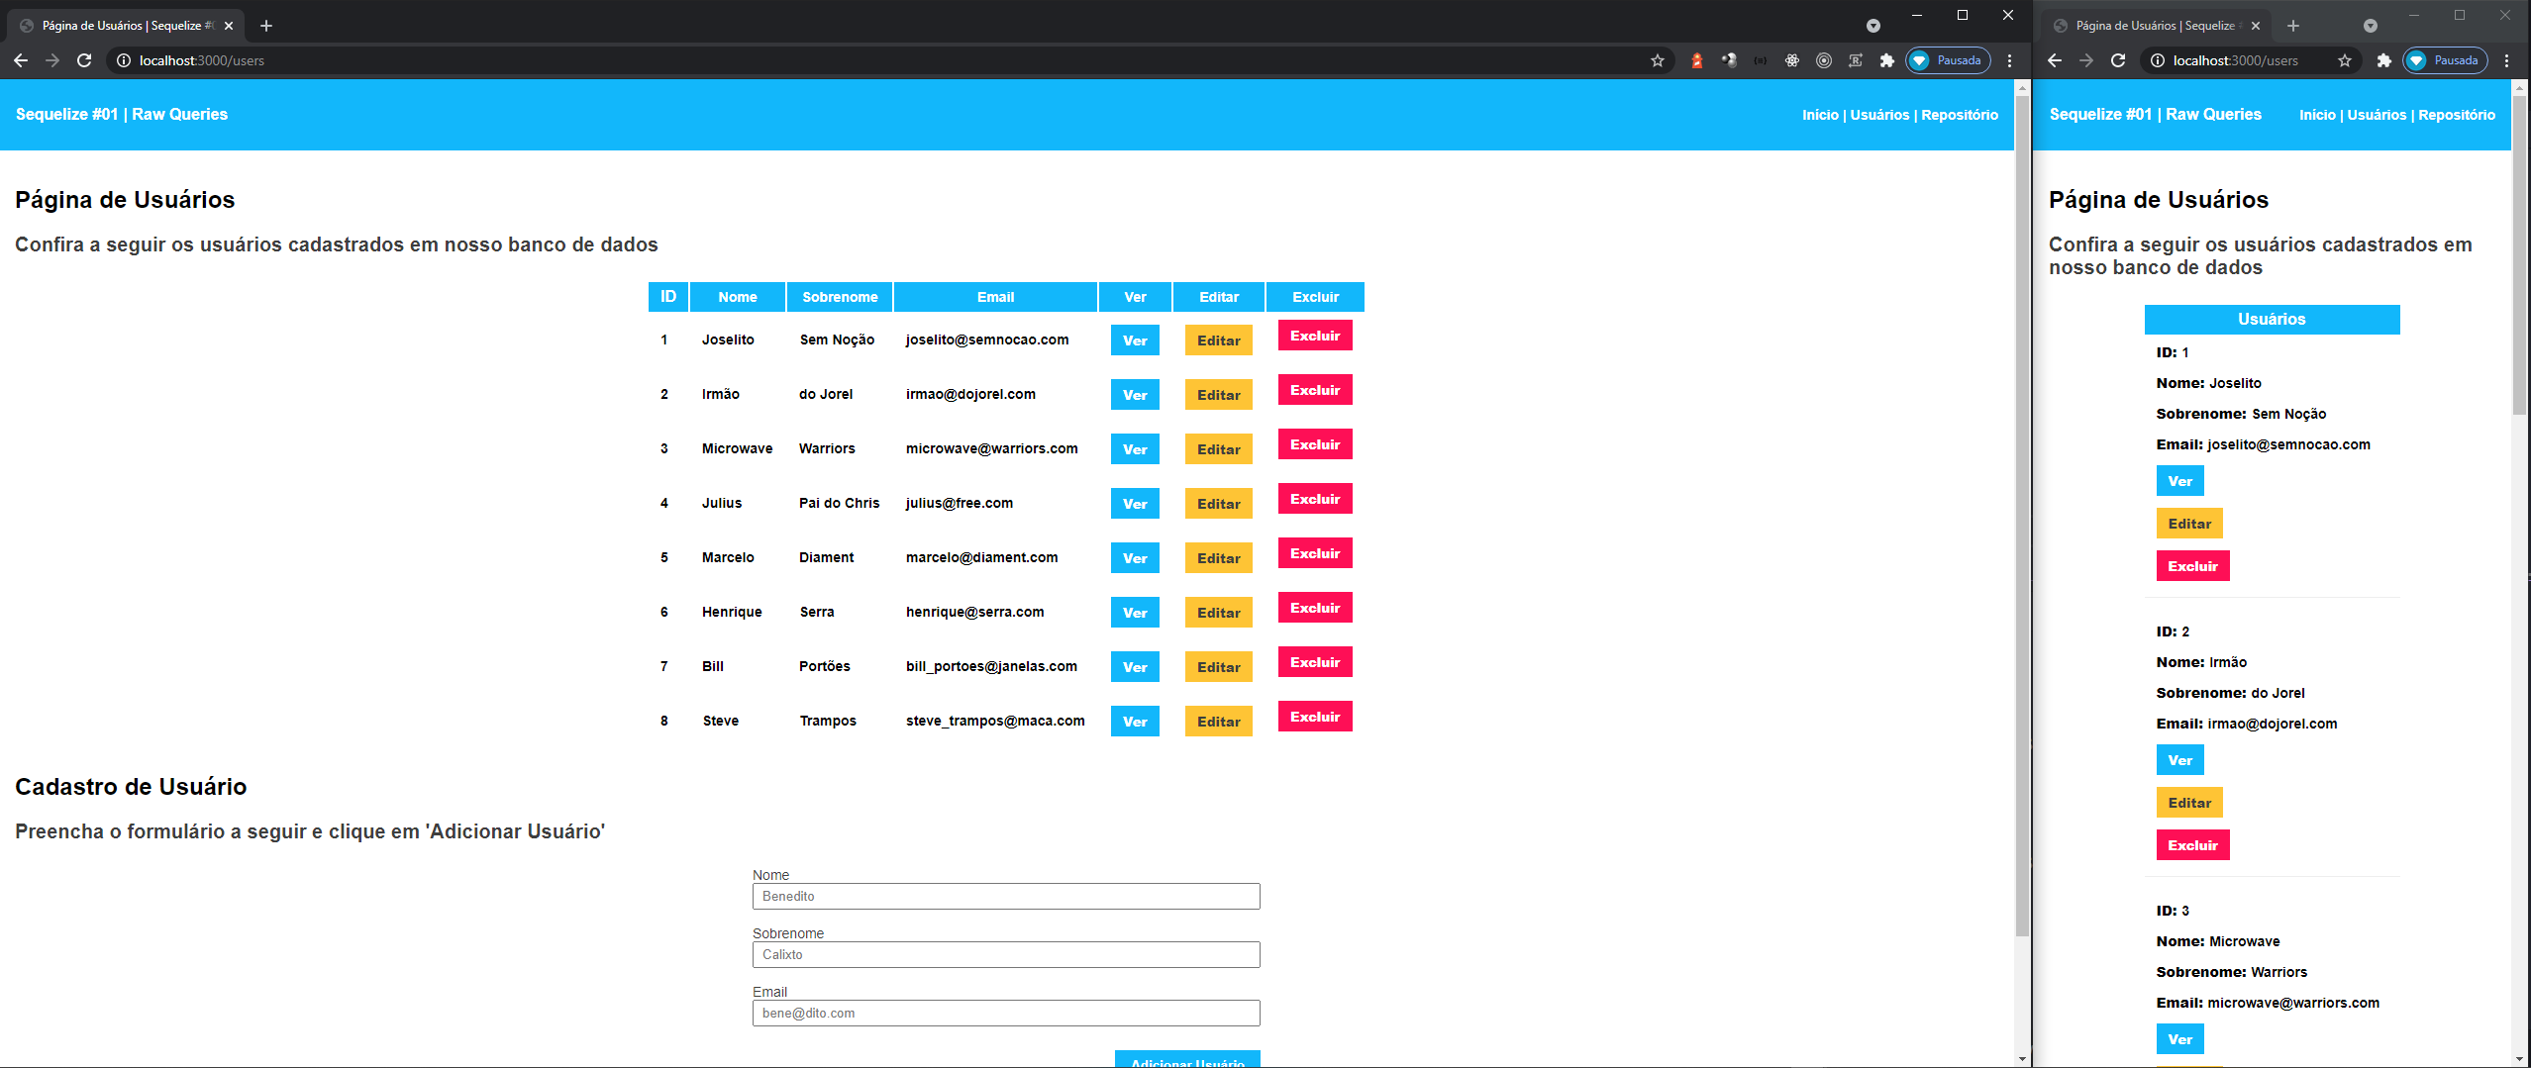The image size is (2531, 1068).
Task: Open the tab search dropdown in right window
Action: 2370,26
